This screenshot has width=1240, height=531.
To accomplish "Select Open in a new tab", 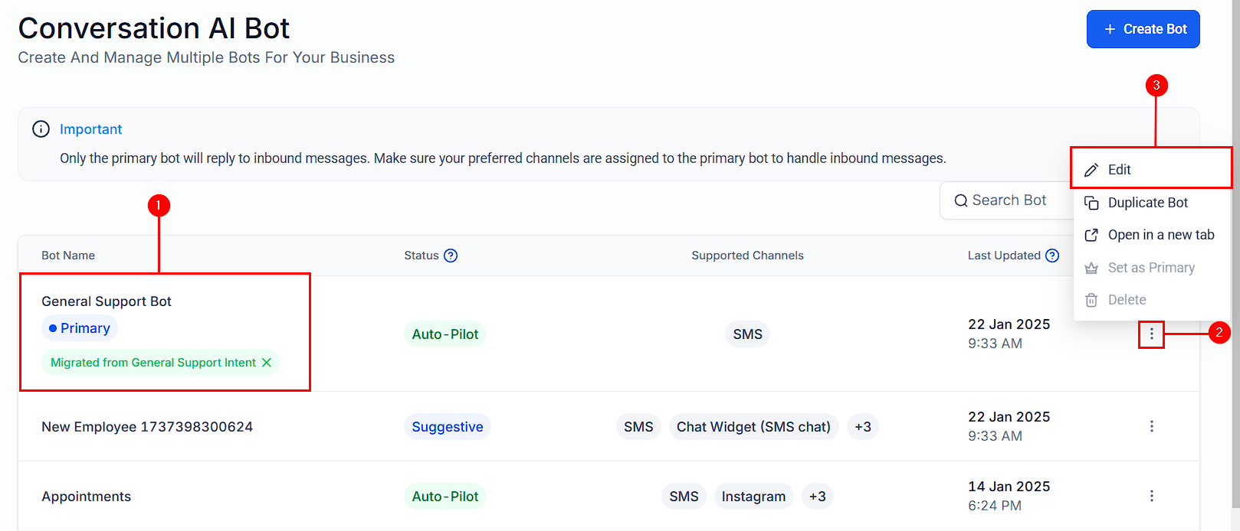I will click(1160, 235).
